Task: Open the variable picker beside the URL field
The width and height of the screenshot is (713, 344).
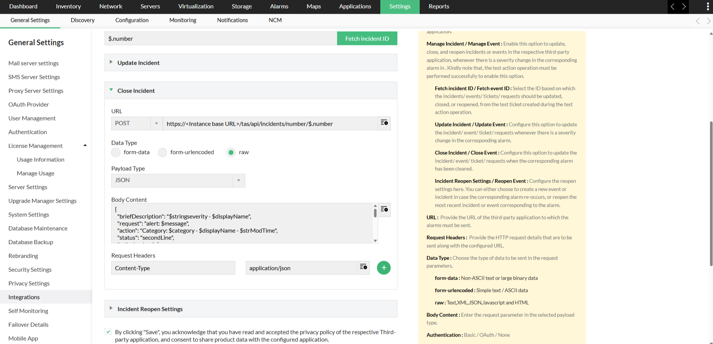Action: point(384,123)
